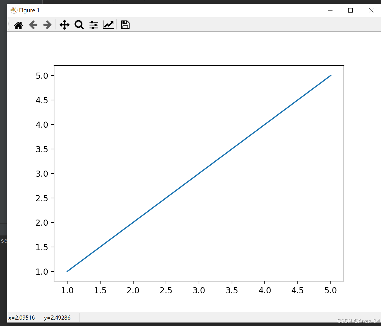Viewport: 381px width, 326px height.
Task: Click the y-axis tick label 2.0
Action: click(42, 223)
